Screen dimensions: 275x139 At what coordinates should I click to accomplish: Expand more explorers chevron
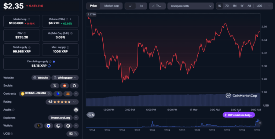pyautogui.click(x=76, y=118)
